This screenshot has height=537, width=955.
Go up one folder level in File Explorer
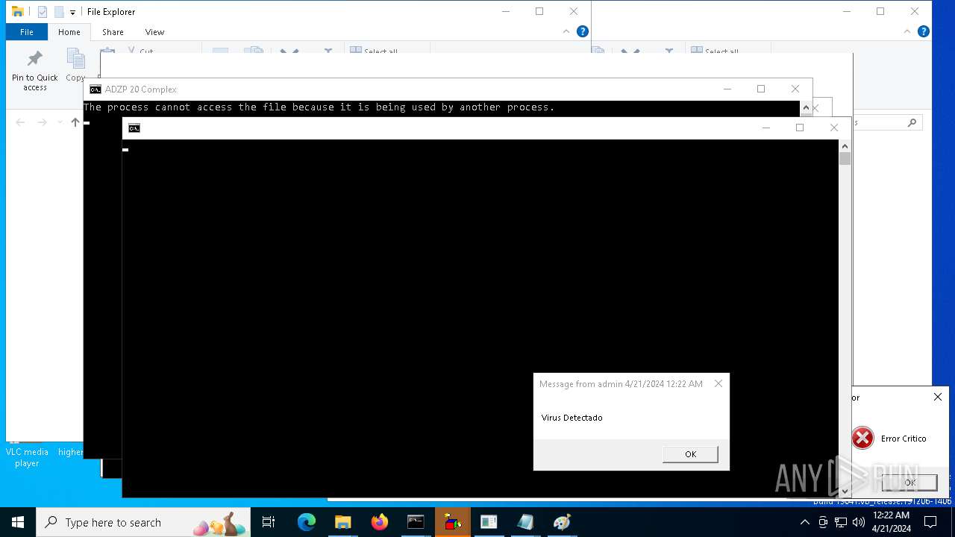[75, 122]
